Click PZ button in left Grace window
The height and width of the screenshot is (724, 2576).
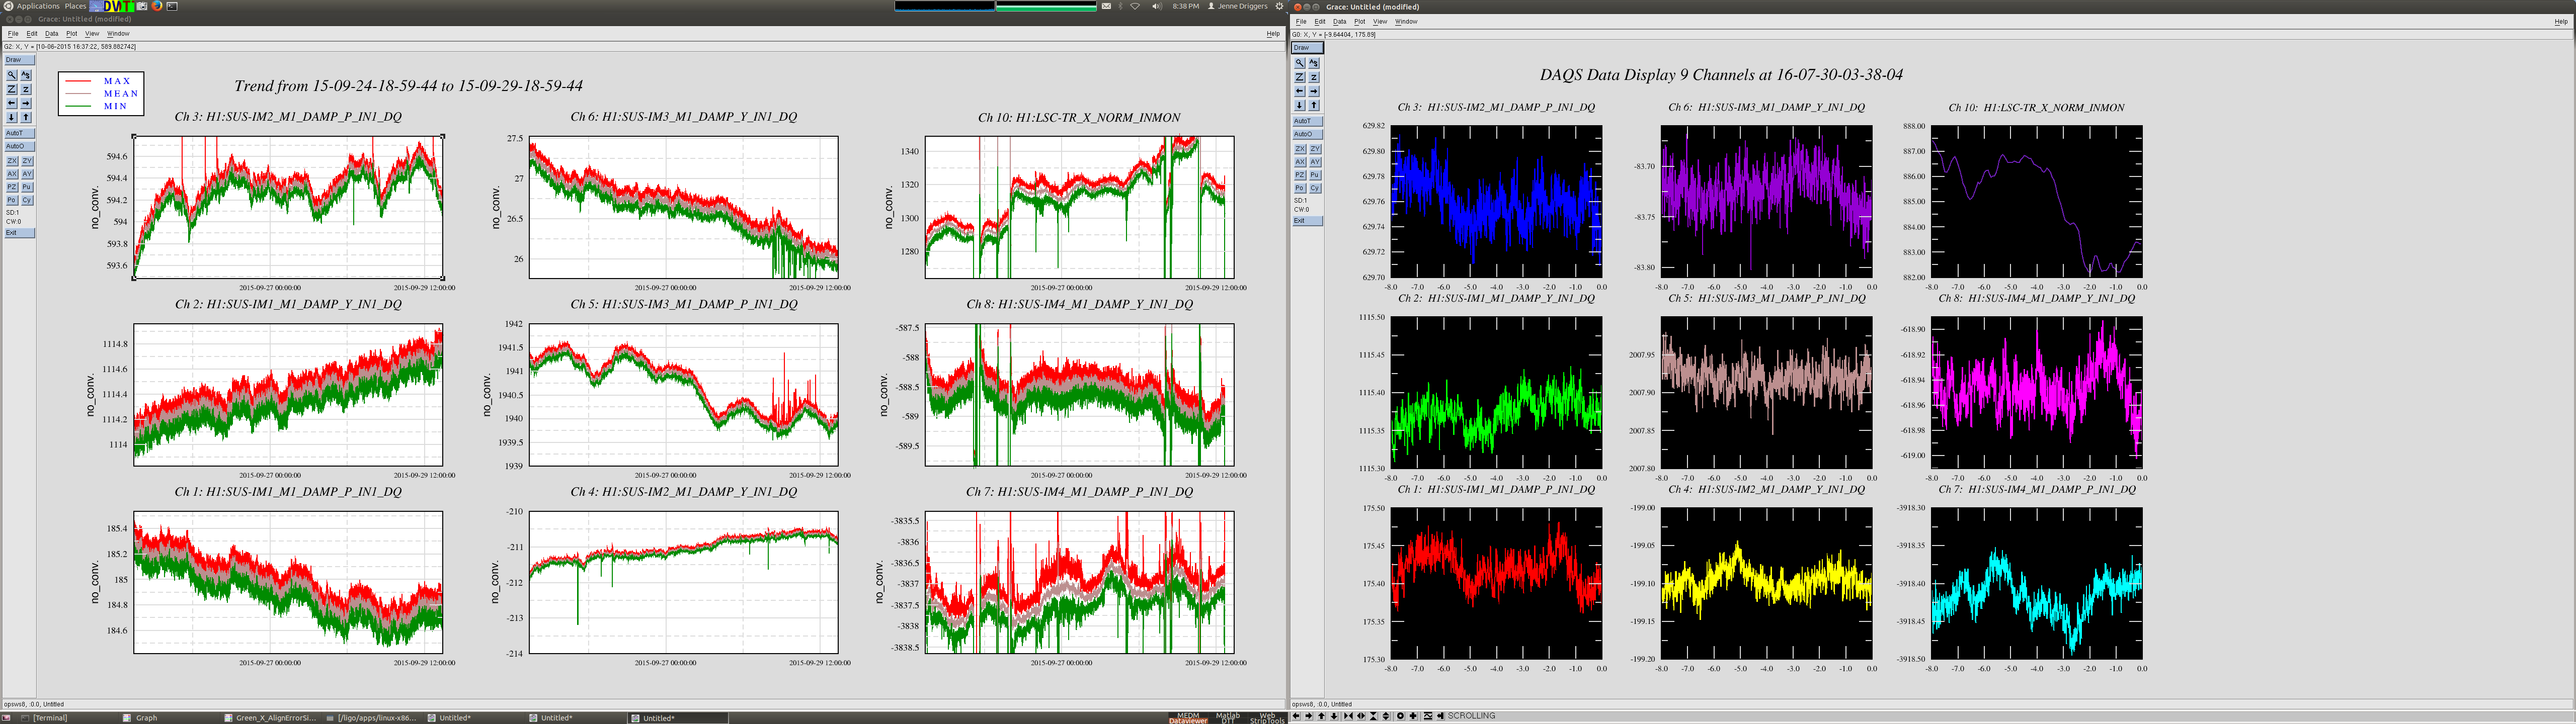click(x=12, y=187)
